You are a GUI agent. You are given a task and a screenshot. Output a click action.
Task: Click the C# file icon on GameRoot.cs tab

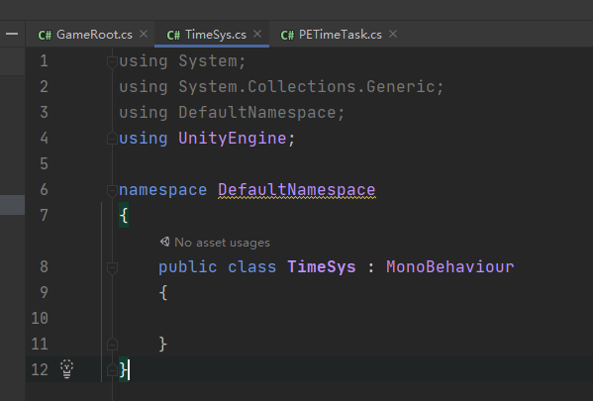[x=45, y=36]
